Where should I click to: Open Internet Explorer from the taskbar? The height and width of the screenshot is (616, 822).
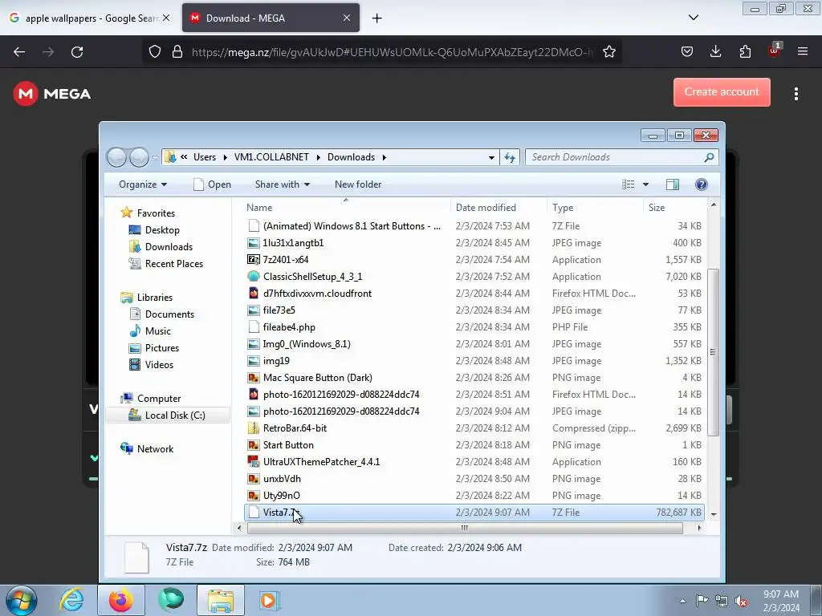point(71,600)
